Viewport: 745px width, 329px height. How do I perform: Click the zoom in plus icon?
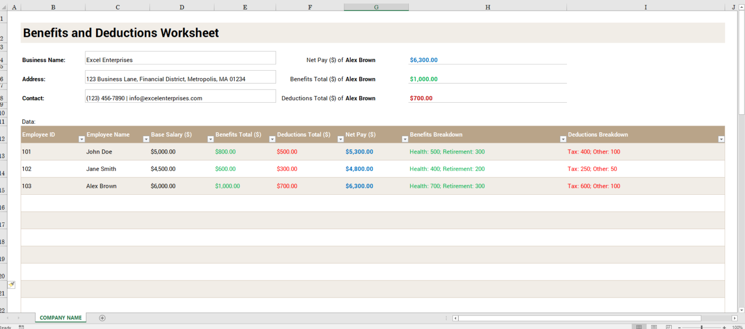point(724,327)
